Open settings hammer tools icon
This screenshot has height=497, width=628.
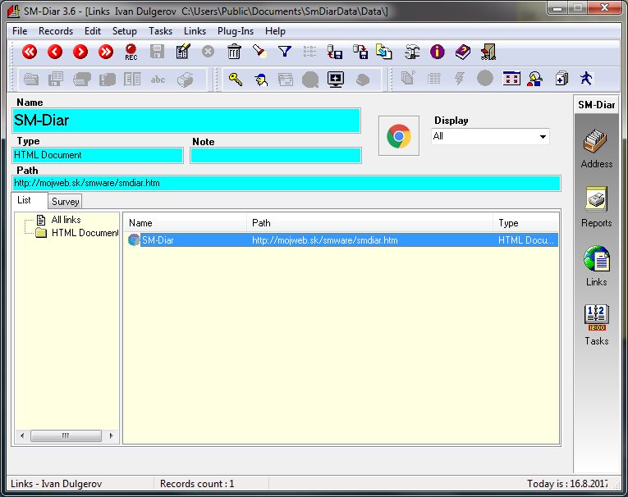click(412, 52)
